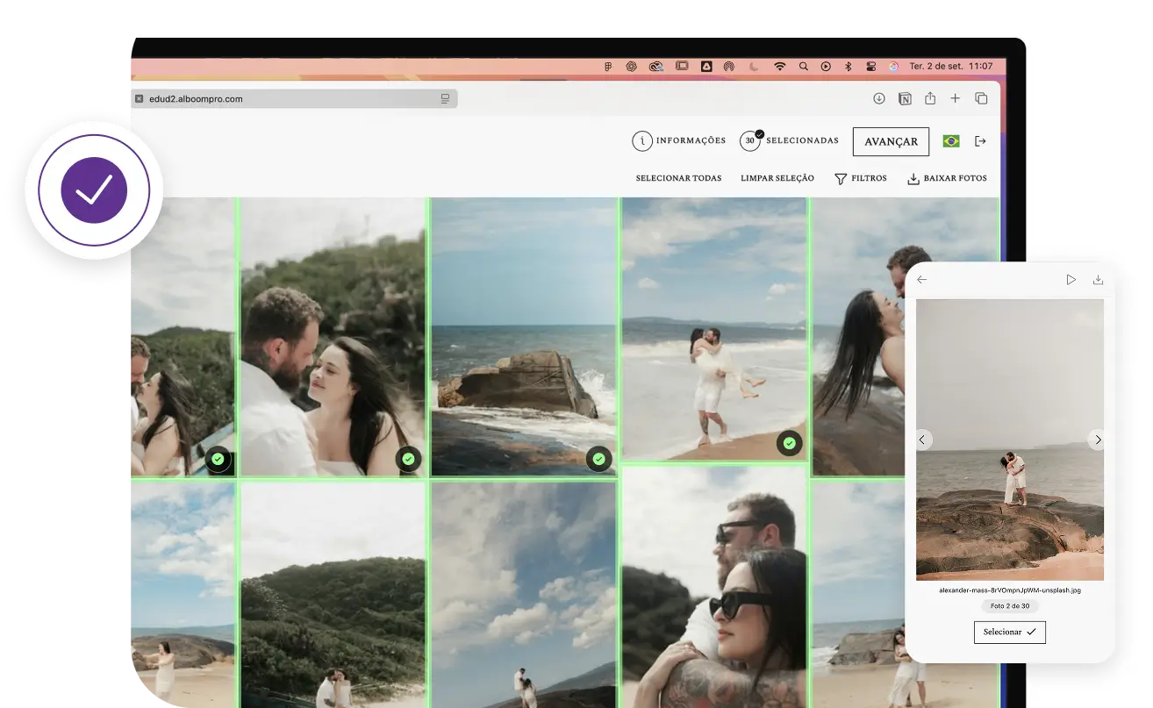Toggle checkmark on bearded man close-up photo
The image size is (1153, 708).
point(408,459)
